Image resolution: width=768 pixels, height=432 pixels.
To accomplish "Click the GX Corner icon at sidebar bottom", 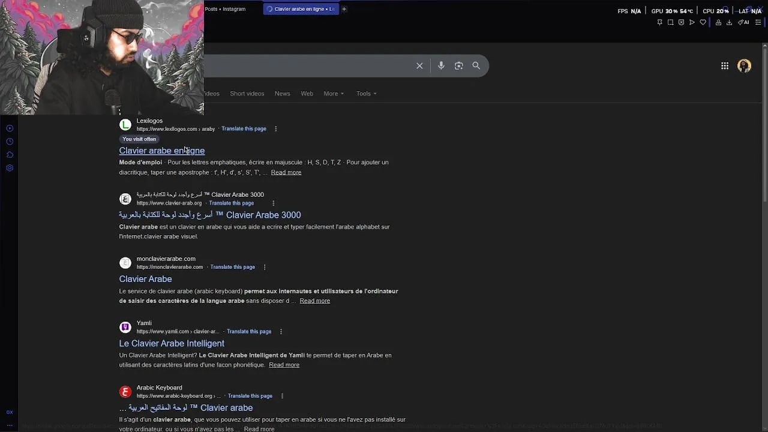I will pyautogui.click(x=10, y=412).
